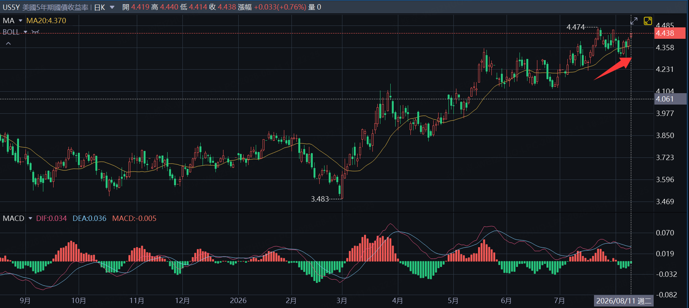The width and height of the screenshot is (689, 308).
Task: Click the 美國5年期國債收益率 name
Action: [55, 7]
